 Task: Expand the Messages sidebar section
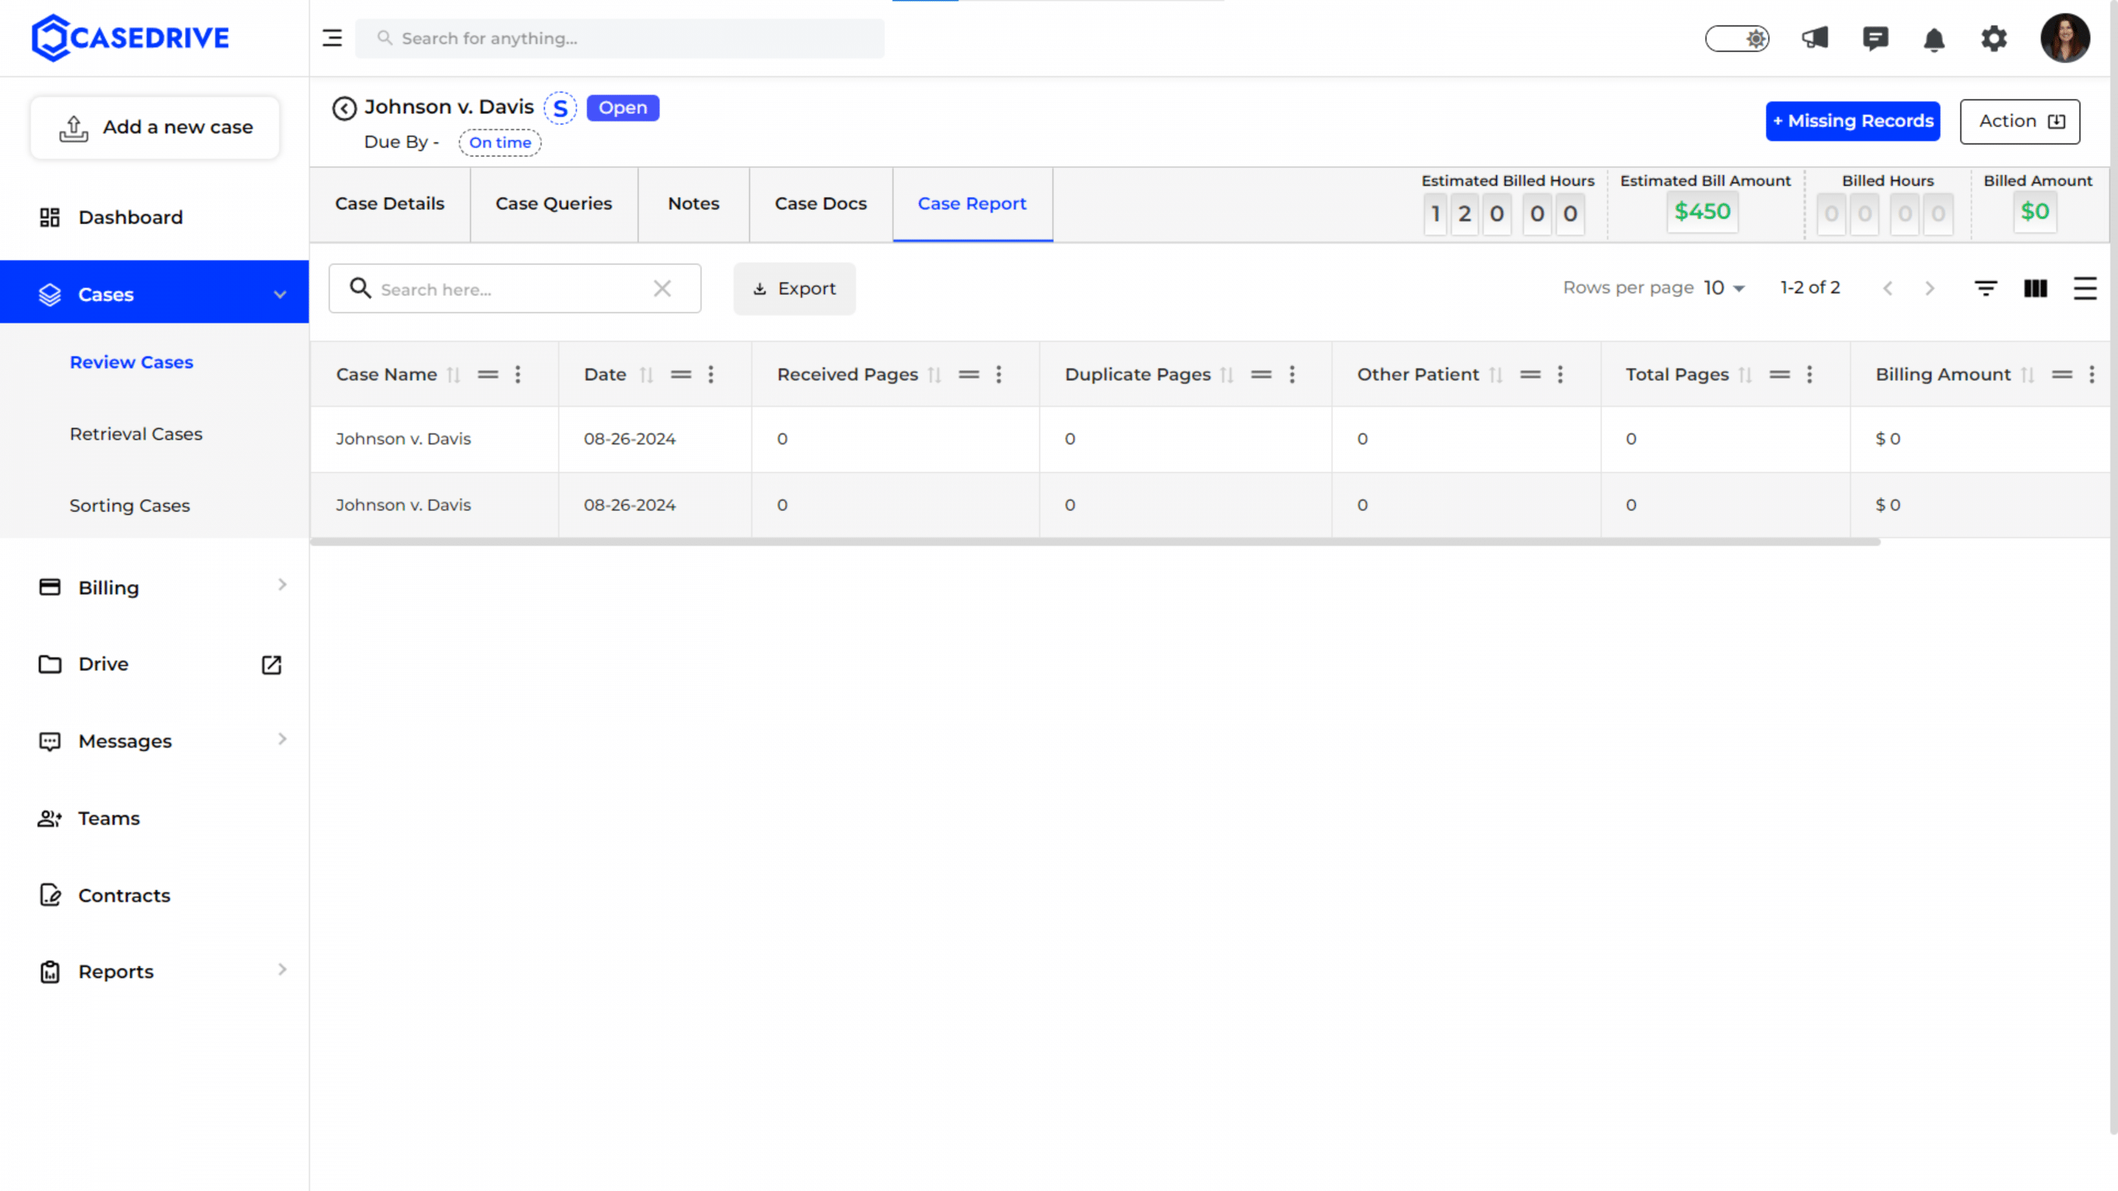(282, 739)
